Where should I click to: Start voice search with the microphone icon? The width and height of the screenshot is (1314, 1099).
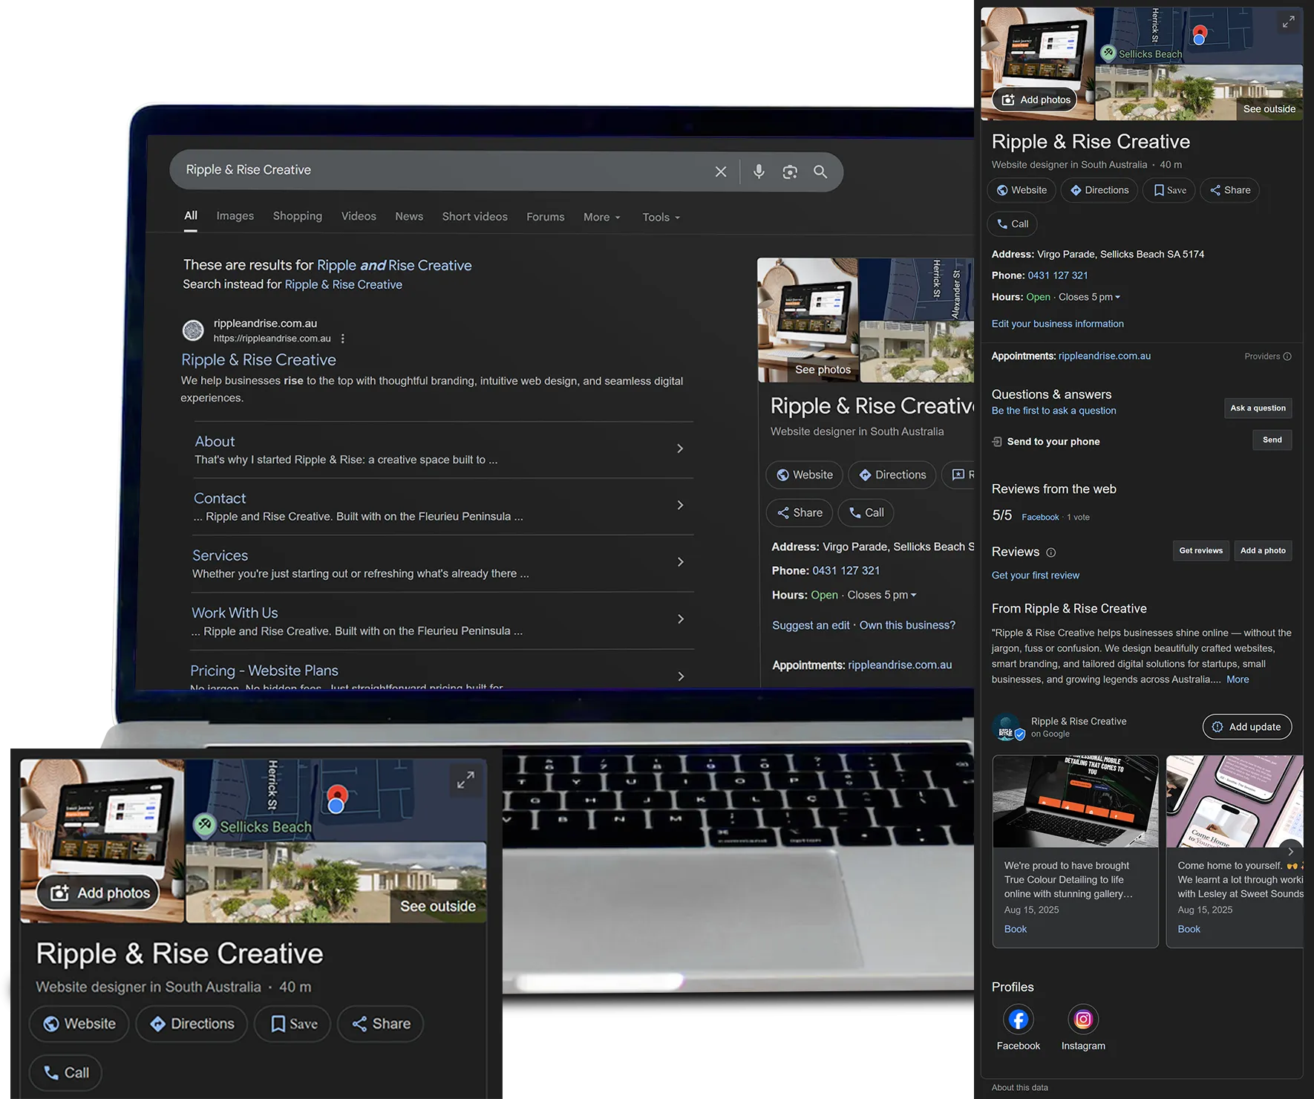pyautogui.click(x=759, y=172)
